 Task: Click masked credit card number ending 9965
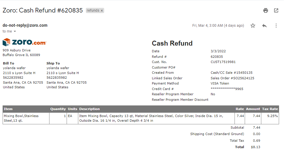[x=227, y=89]
